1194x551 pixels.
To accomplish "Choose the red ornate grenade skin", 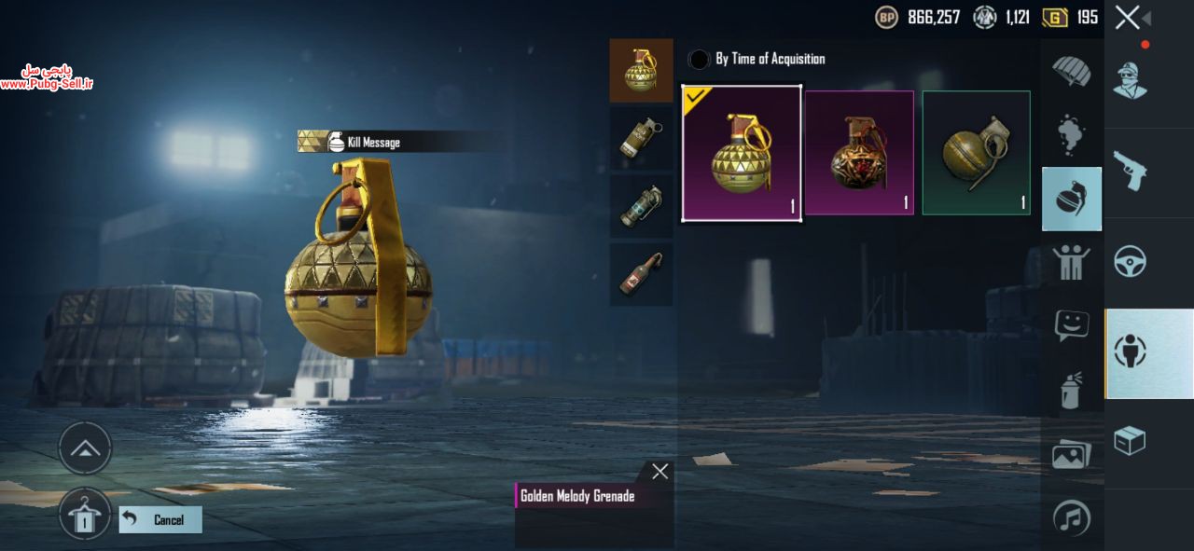I will pos(859,153).
